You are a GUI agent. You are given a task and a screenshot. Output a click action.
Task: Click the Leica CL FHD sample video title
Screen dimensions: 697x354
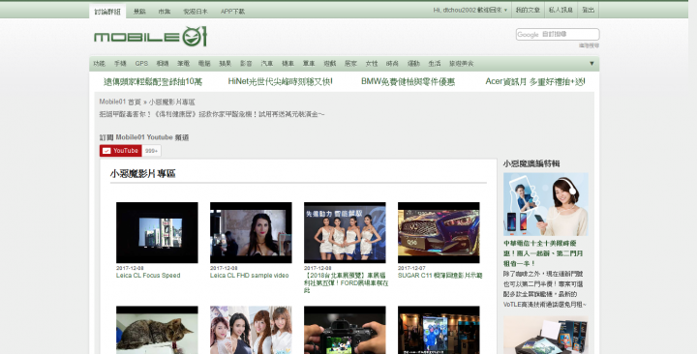point(250,276)
